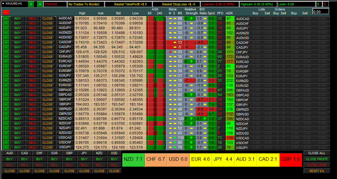Image resolution: width=337 pixels, height=179 pixels.
Task: Click the green S button in the header
Action: coord(31,4)
